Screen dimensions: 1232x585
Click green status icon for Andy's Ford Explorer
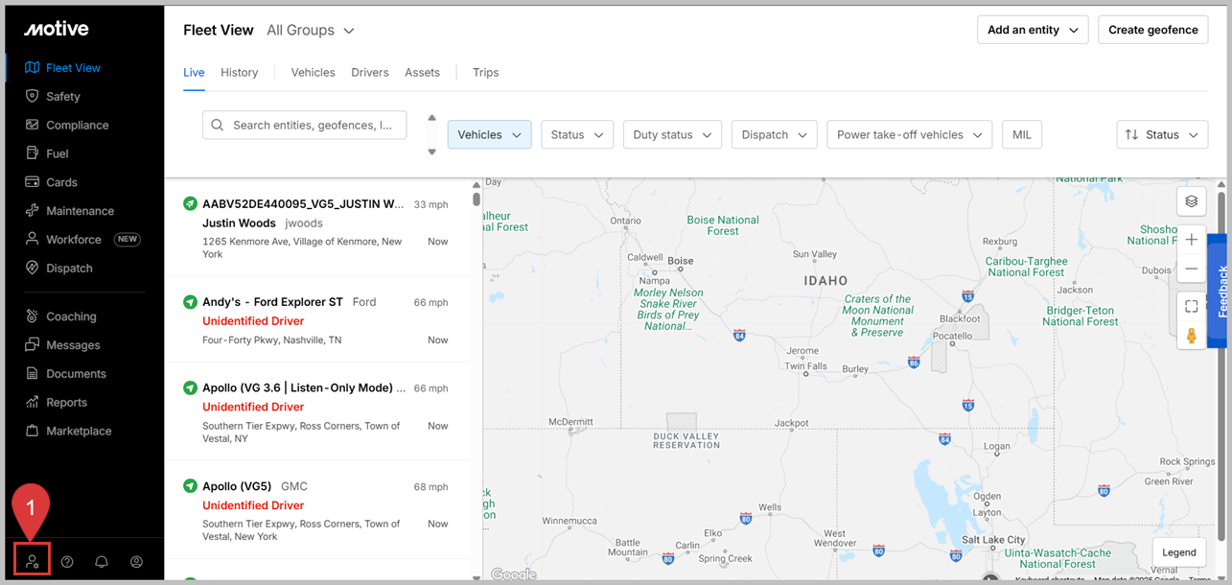pyautogui.click(x=190, y=302)
